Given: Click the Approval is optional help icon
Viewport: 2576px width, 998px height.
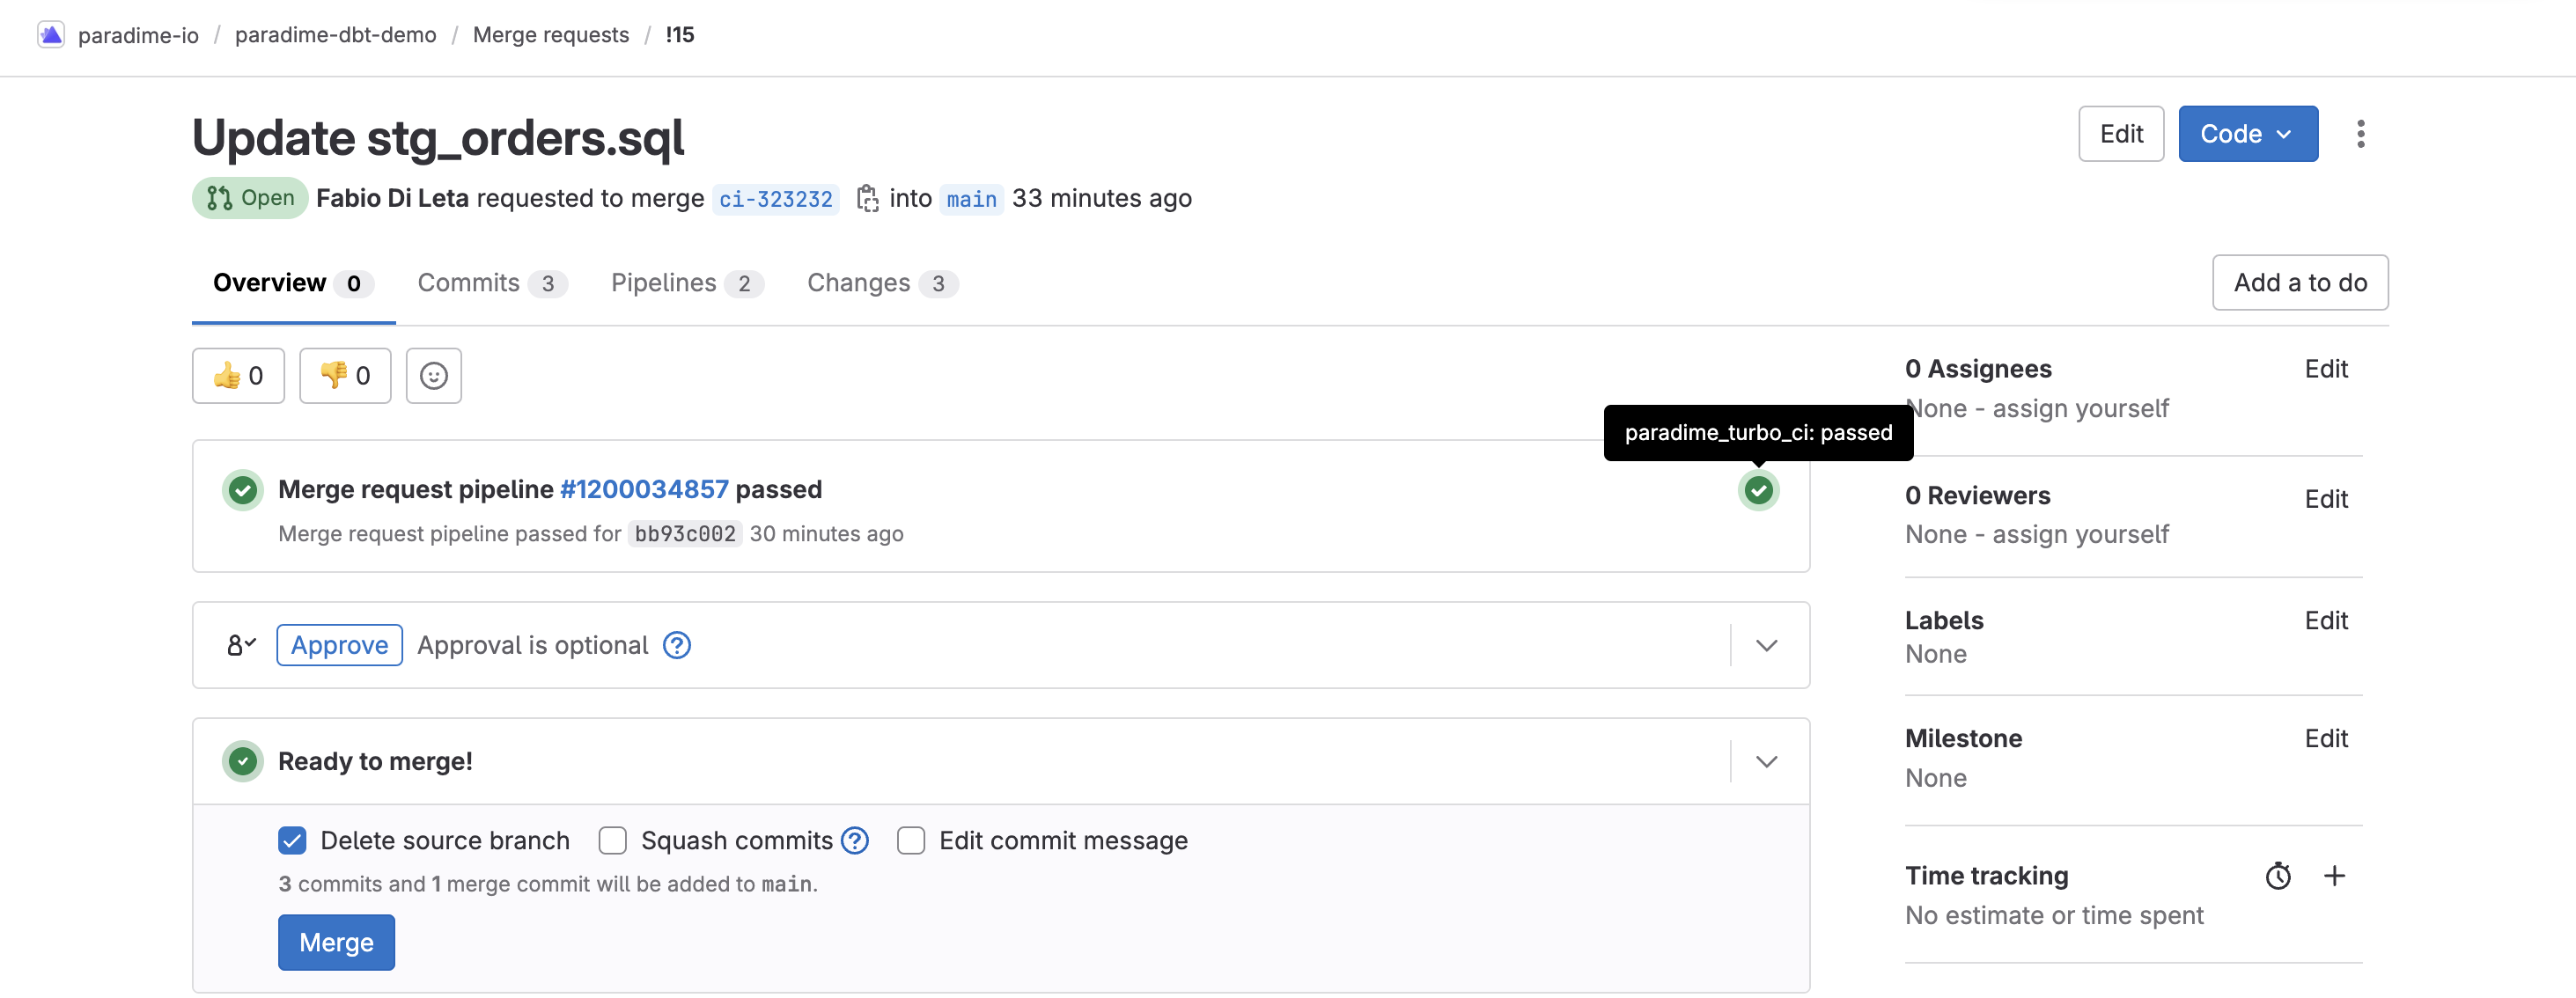Looking at the screenshot, I should [x=677, y=645].
